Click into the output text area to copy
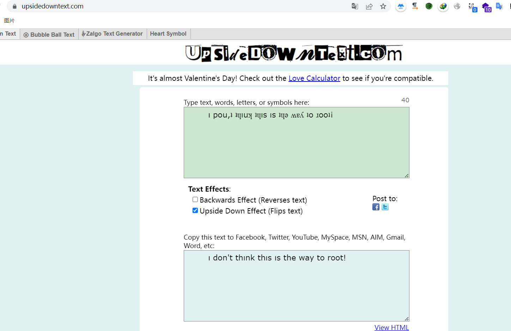 [x=296, y=286]
